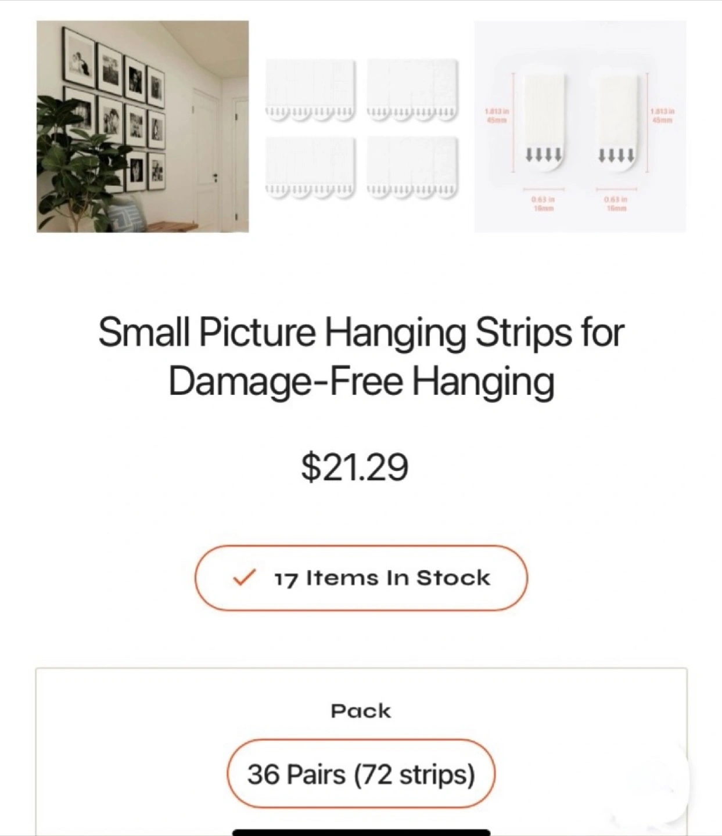Screen dimensions: 722x836
Task: Click the top-right strip pack in product image
Action: 413,89
